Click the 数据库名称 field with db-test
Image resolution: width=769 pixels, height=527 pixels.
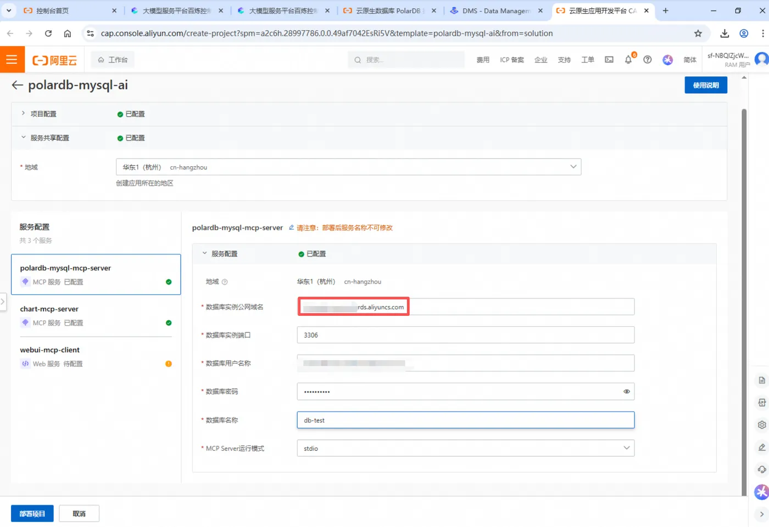pos(465,420)
